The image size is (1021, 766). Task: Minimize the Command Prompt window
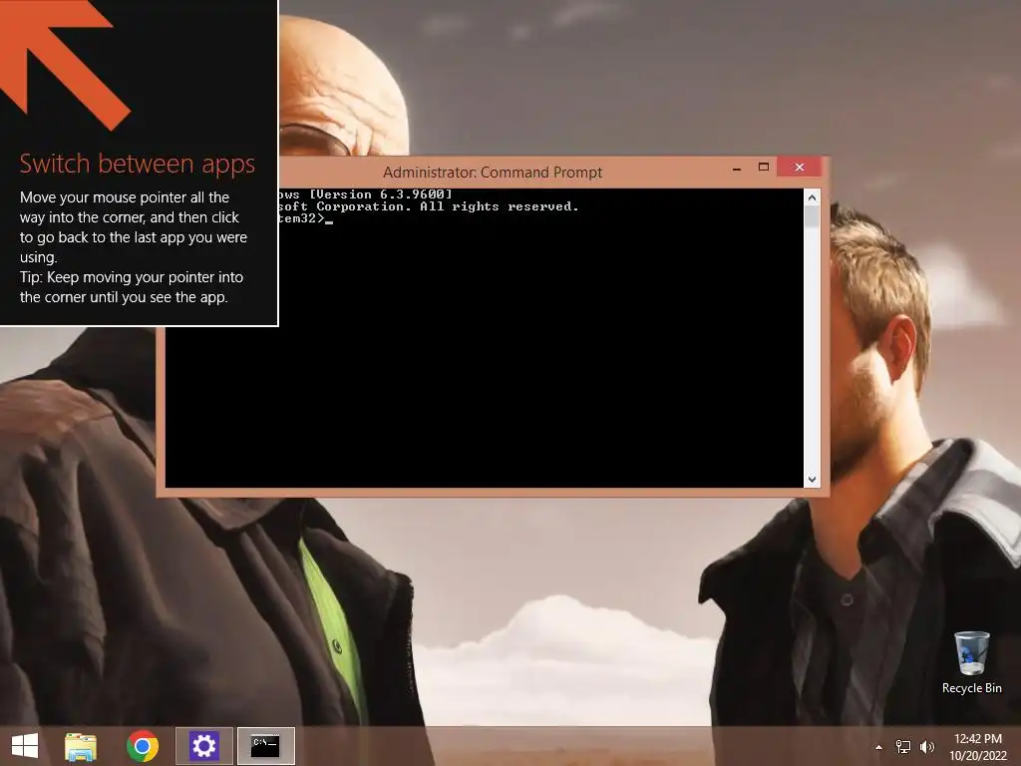tap(737, 168)
